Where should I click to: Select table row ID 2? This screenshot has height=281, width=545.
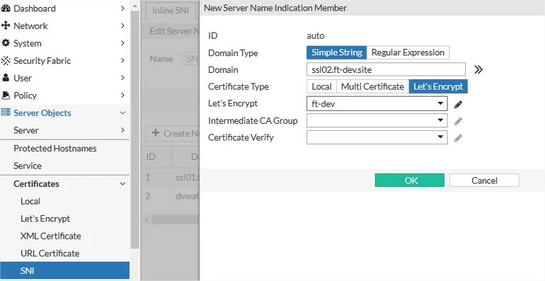click(171, 196)
